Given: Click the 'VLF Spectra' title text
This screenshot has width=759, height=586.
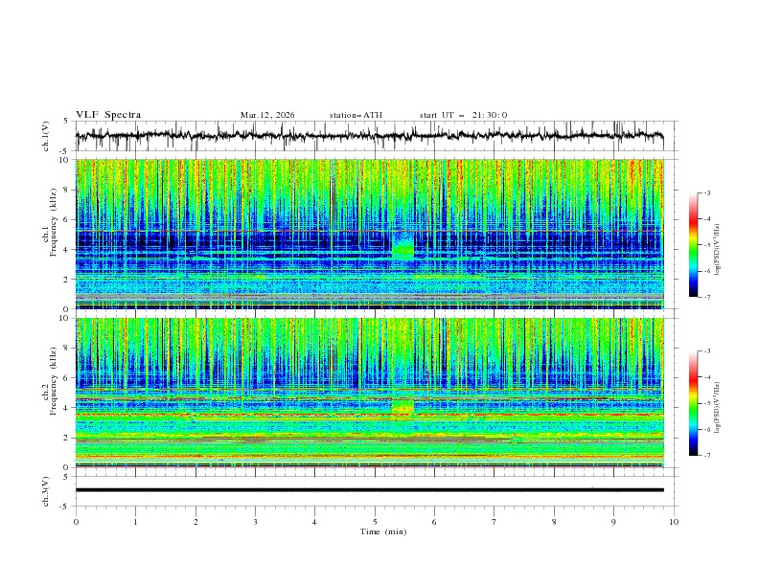Looking at the screenshot, I should click(x=108, y=115).
